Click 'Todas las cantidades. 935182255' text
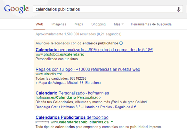 click(x=61, y=78)
